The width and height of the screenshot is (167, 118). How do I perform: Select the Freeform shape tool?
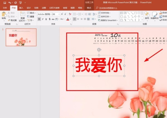point(122,20)
